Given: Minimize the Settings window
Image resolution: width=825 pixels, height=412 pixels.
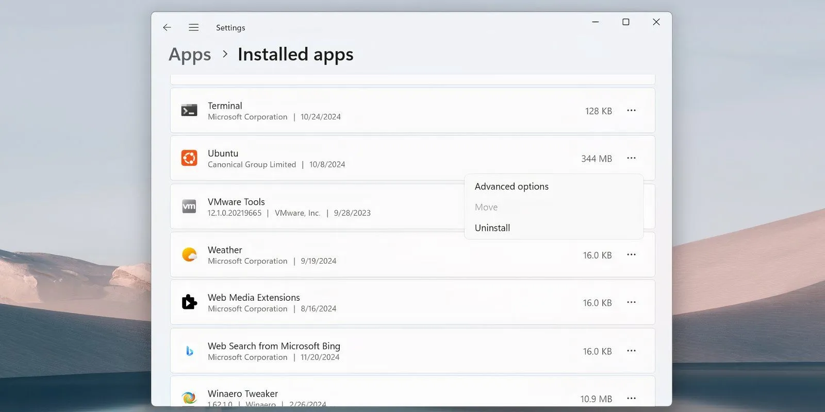Looking at the screenshot, I should click(x=596, y=22).
